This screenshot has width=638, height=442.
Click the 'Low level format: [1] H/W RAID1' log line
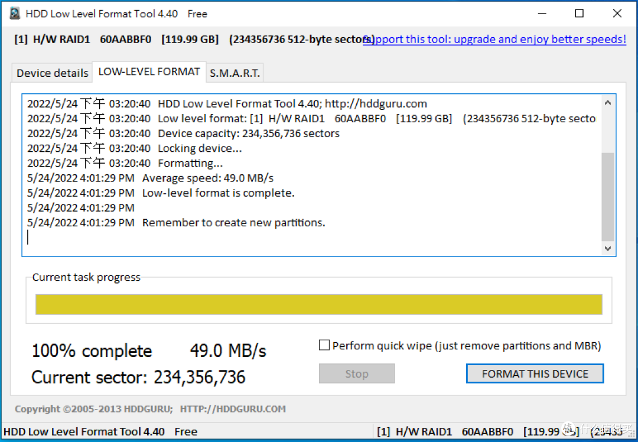click(311, 118)
